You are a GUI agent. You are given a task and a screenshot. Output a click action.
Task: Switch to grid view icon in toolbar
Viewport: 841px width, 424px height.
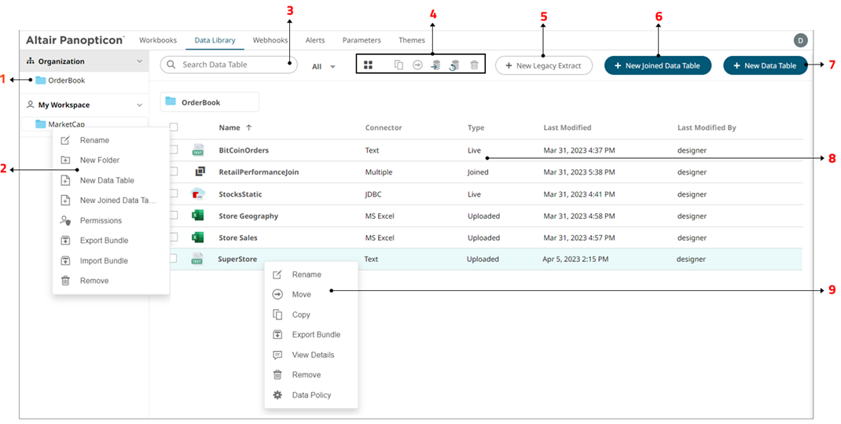pyautogui.click(x=368, y=65)
